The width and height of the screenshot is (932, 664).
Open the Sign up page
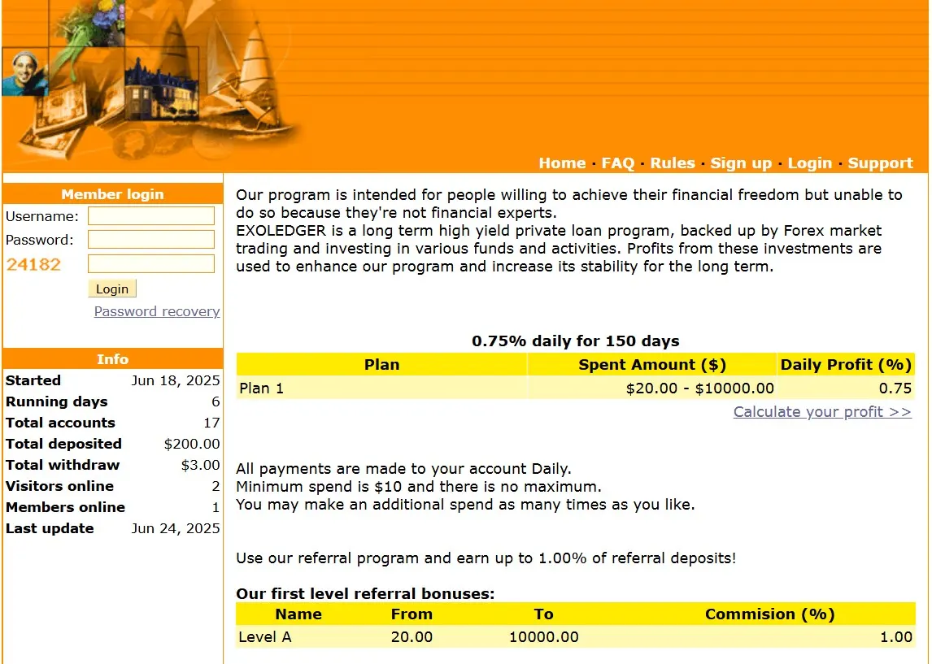pos(741,163)
